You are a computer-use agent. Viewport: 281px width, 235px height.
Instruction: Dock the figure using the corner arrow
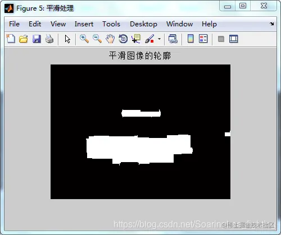click(272, 24)
